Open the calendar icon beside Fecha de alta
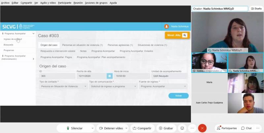Viewport: 264px width, 133px height. click(x=110, y=76)
